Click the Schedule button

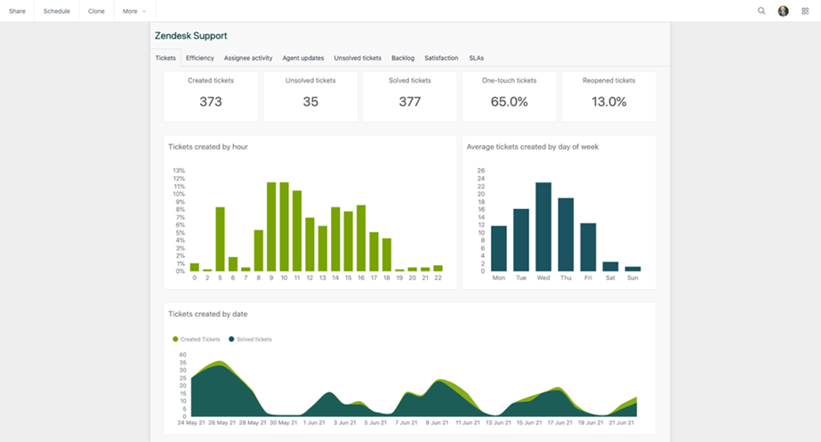(x=57, y=11)
